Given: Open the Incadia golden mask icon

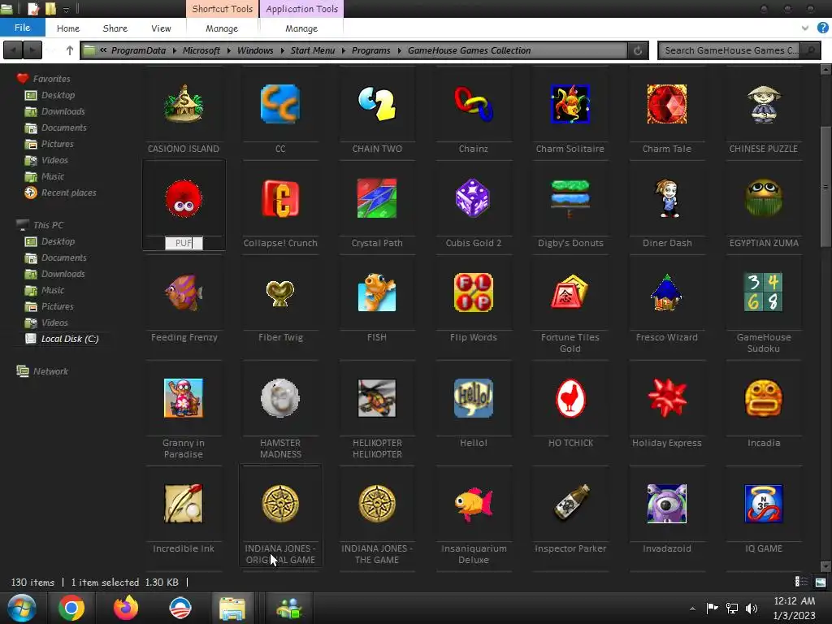Looking at the screenshot, I should tap(764, 398).
